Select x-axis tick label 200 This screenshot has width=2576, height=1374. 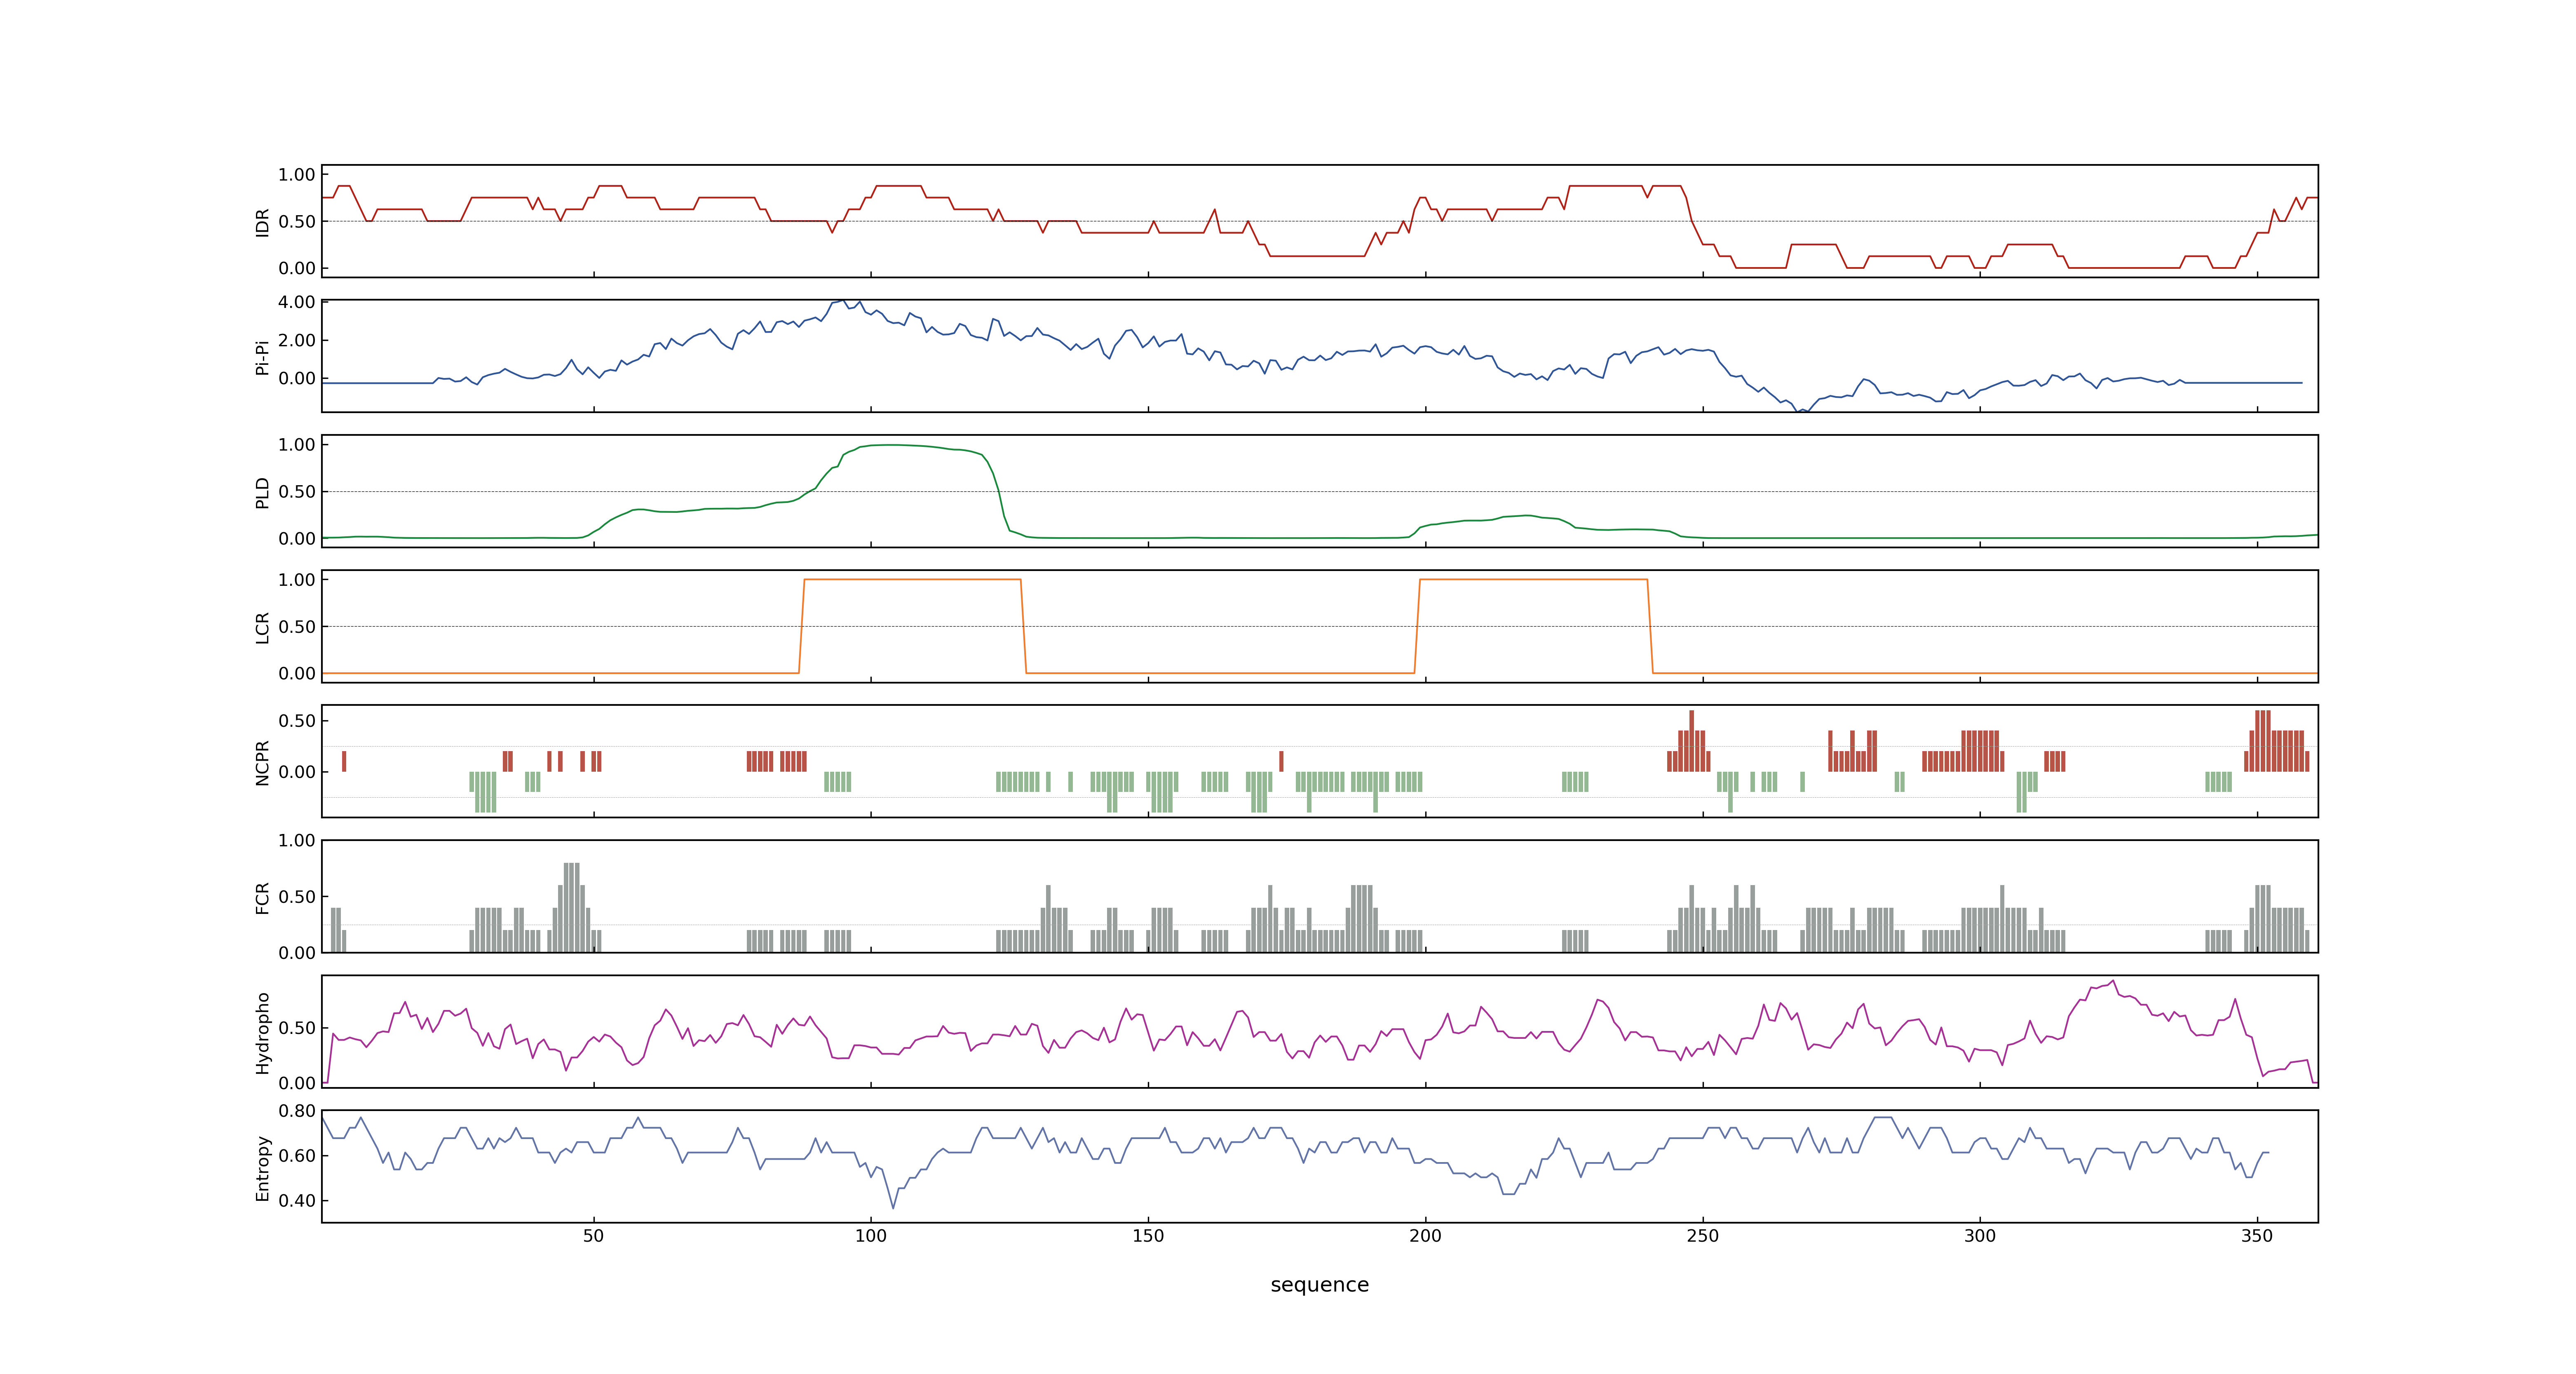tap(1425, 1236)
